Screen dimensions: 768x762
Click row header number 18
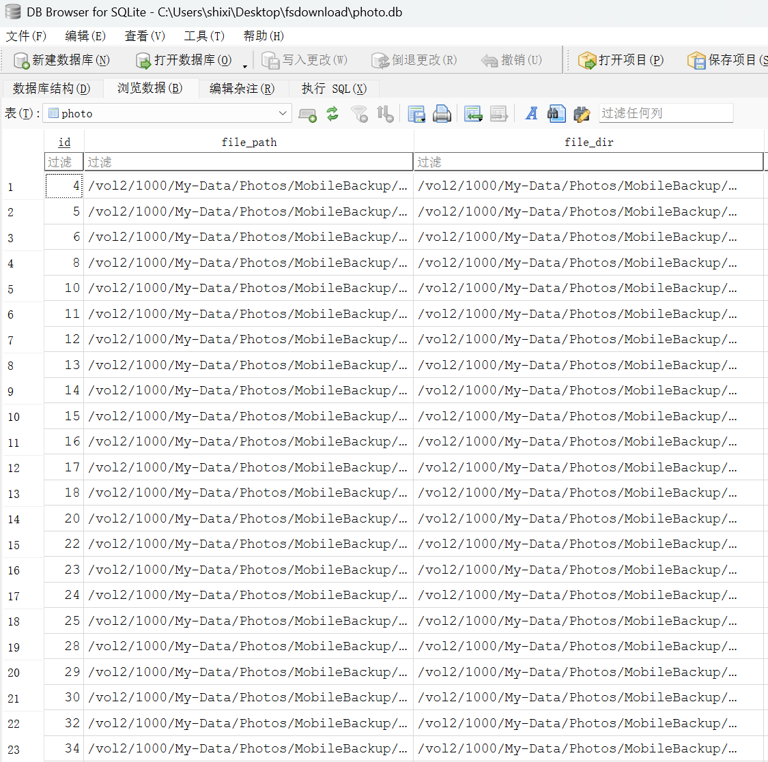point(23,621)
